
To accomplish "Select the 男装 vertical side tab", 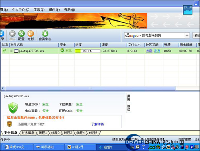I will pos(128,98).
